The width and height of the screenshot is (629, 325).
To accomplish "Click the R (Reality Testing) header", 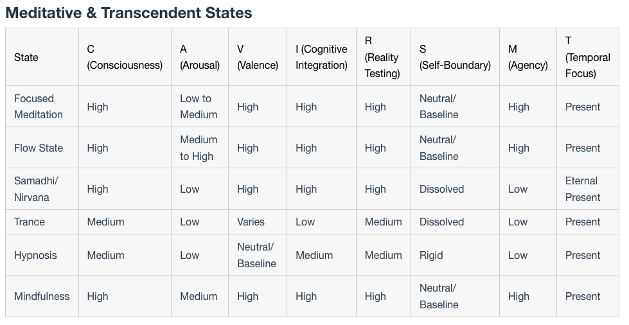I will [x=382, y=57].
